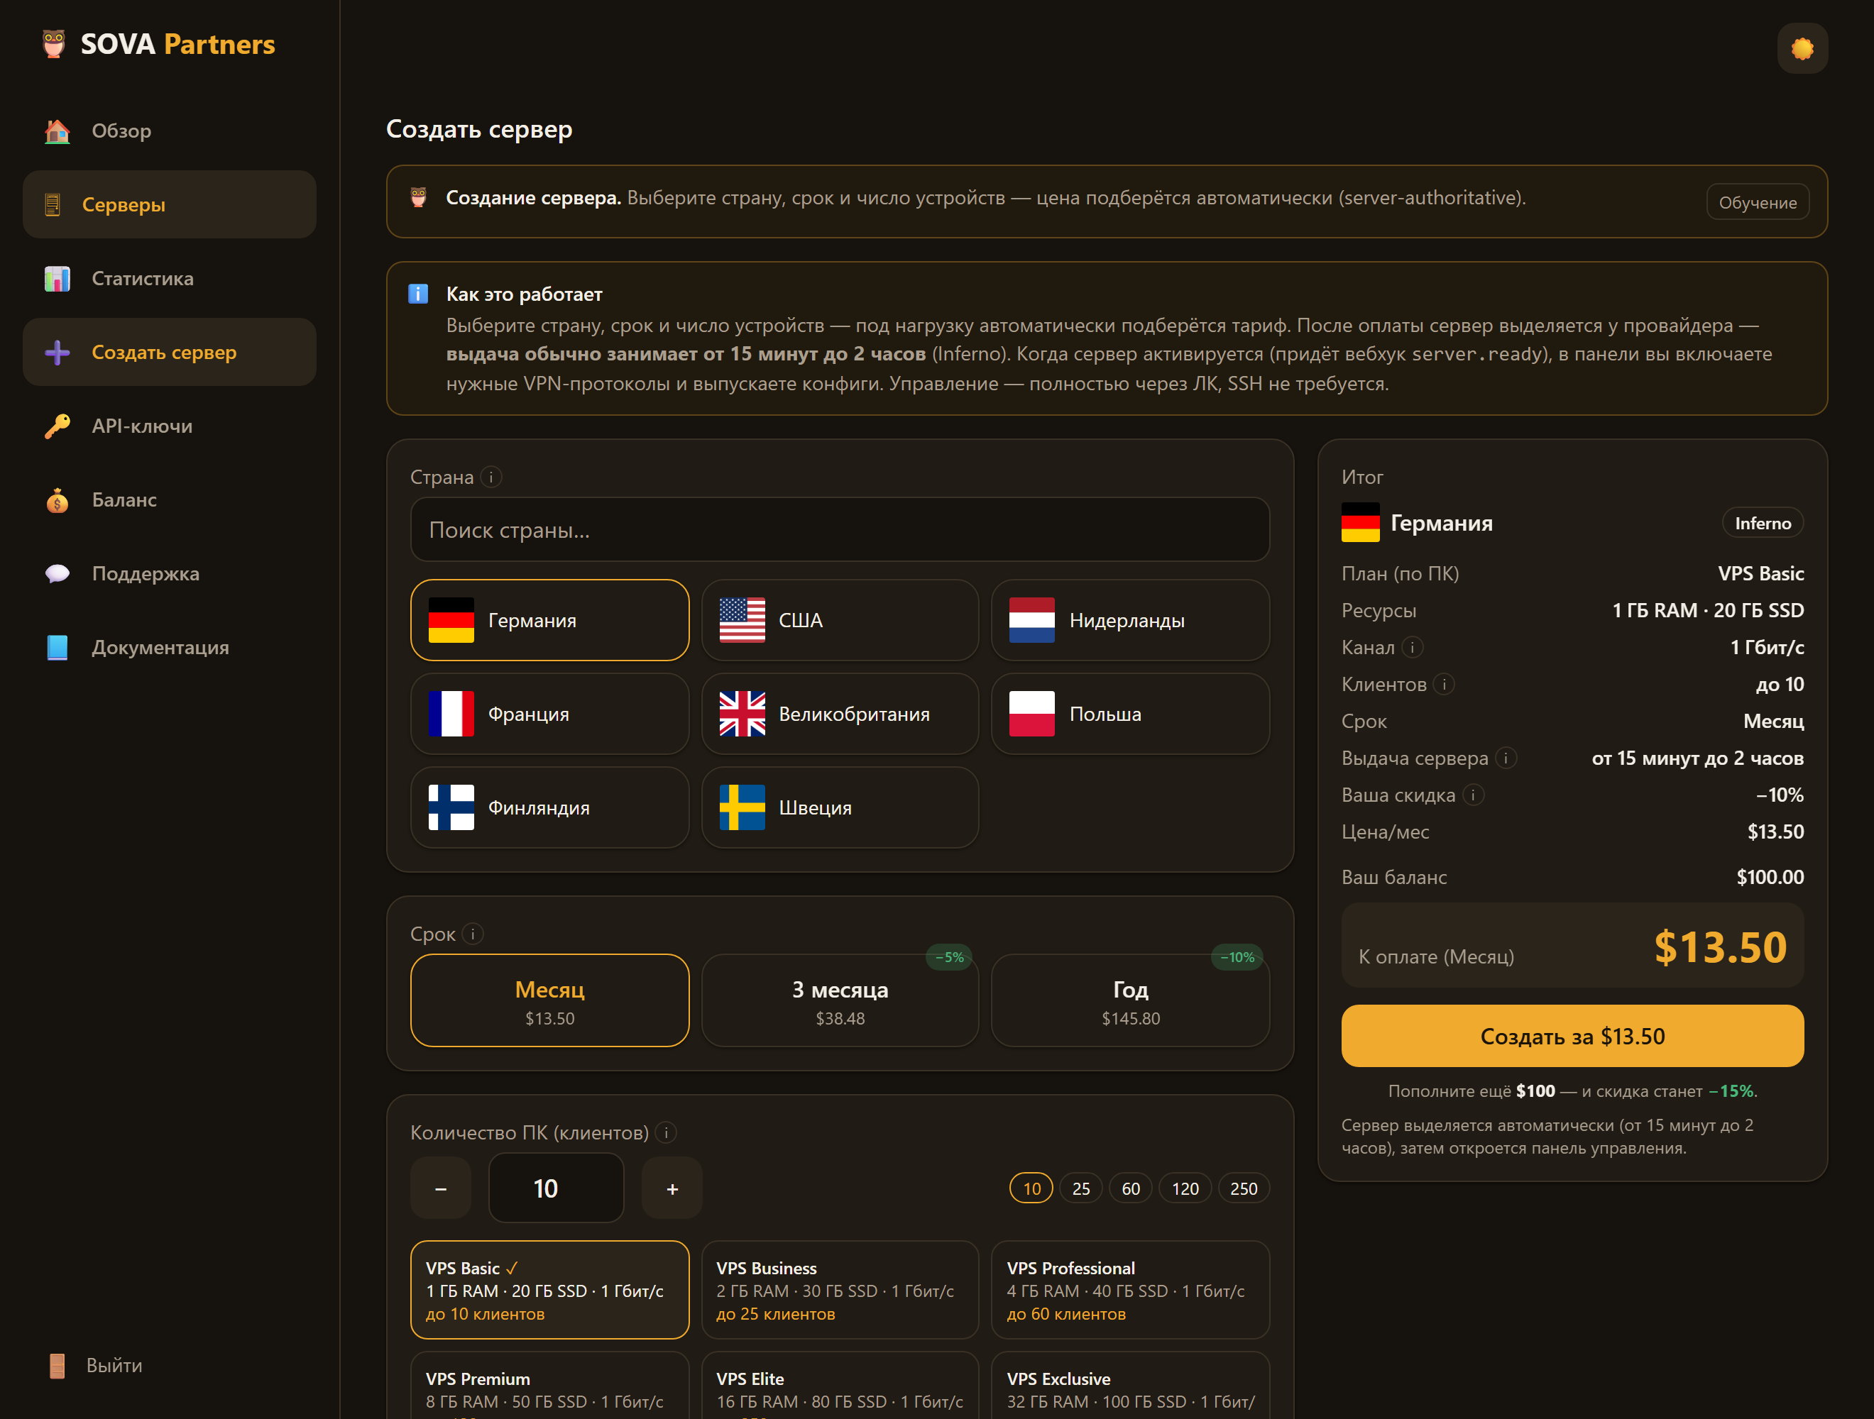
Task: Open info tooltip next to Срок
Action: (x=473, y=934)
